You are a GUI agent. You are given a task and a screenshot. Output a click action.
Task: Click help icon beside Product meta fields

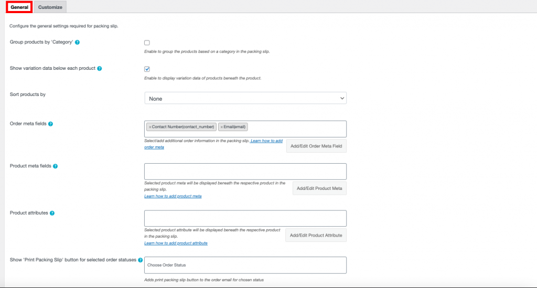(55, 166)
